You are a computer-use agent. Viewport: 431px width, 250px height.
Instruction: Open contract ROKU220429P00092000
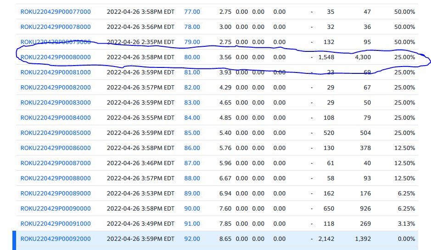(56, 239)
